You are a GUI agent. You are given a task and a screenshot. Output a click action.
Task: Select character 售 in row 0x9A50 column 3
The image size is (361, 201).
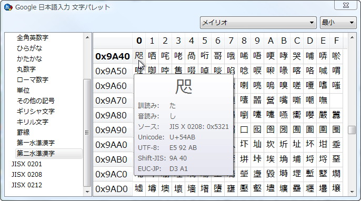[178, 70]
